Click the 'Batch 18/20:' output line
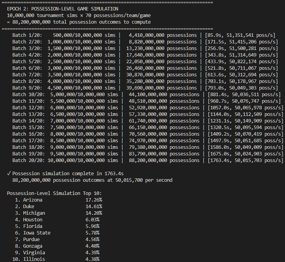 click(x=148, y=147)
